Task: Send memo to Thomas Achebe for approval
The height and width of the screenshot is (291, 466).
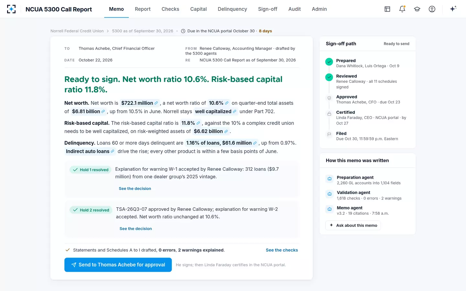Action: [x=118, y=265]
